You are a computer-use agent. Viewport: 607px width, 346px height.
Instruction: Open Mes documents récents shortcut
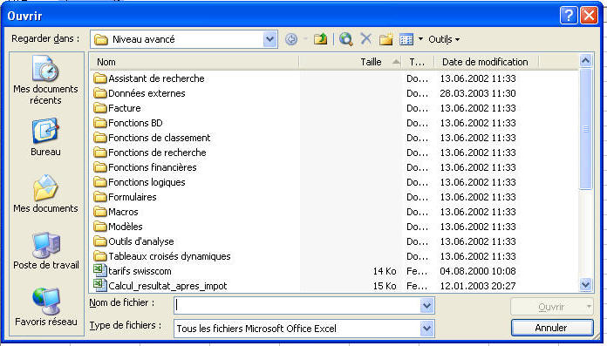point(45,80)
